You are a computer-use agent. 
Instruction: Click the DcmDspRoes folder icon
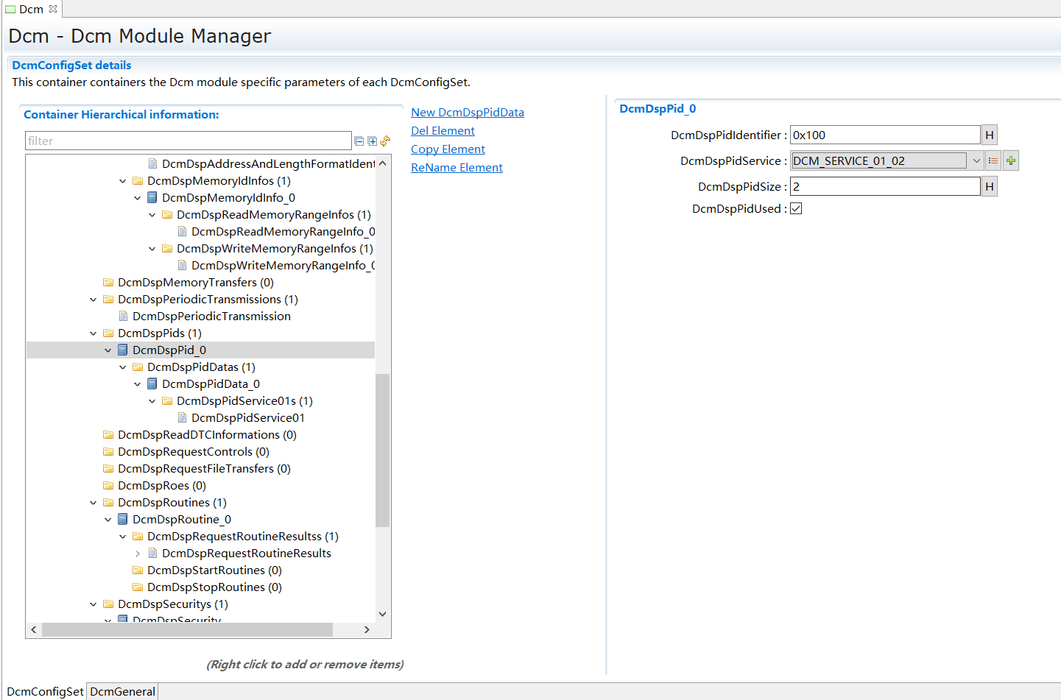coord(108,486)
